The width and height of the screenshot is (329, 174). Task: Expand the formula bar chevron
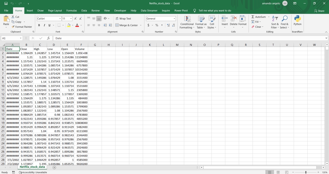point(326,38)
